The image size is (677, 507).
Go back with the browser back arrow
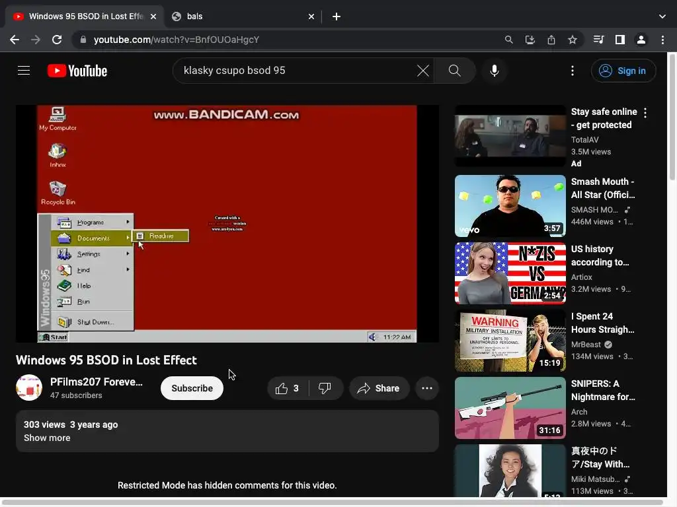click(x=15, y=40)
